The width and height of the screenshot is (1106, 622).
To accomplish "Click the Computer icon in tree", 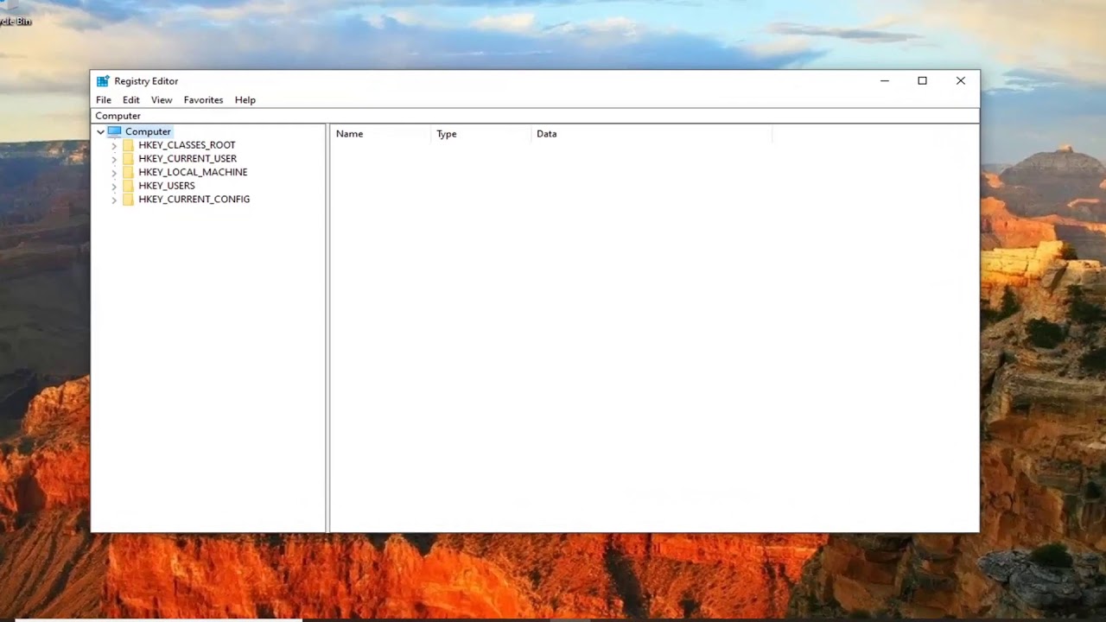I will (x=114, y=131).
